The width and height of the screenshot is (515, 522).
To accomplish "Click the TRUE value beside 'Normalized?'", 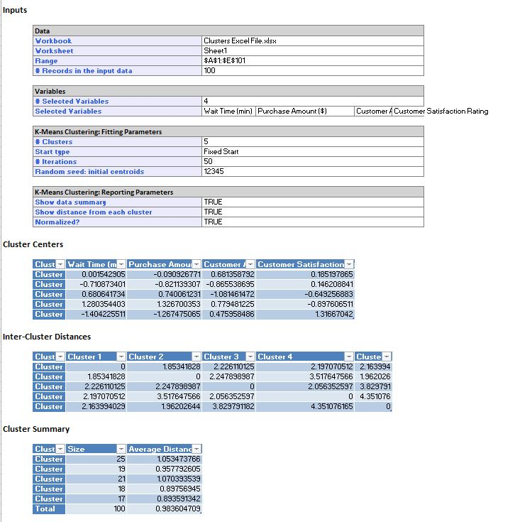I will [x=313, y=222].
